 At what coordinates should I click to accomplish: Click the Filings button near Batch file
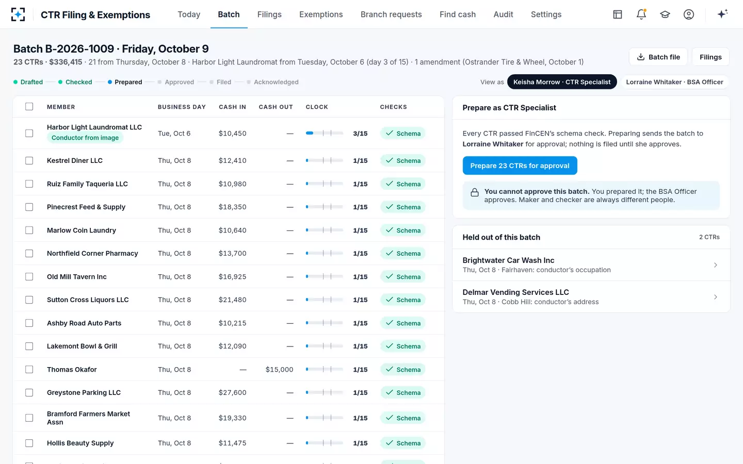pyautogui.click(x=710, y=57)
